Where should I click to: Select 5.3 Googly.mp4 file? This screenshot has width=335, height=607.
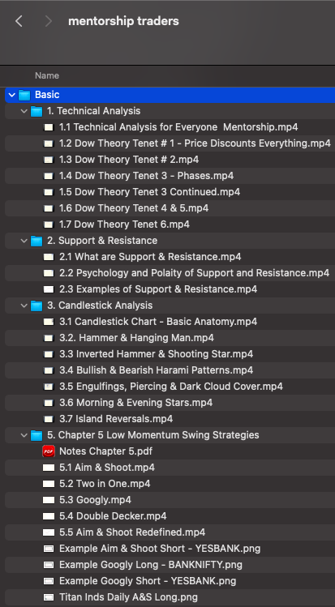coord(170,500)
